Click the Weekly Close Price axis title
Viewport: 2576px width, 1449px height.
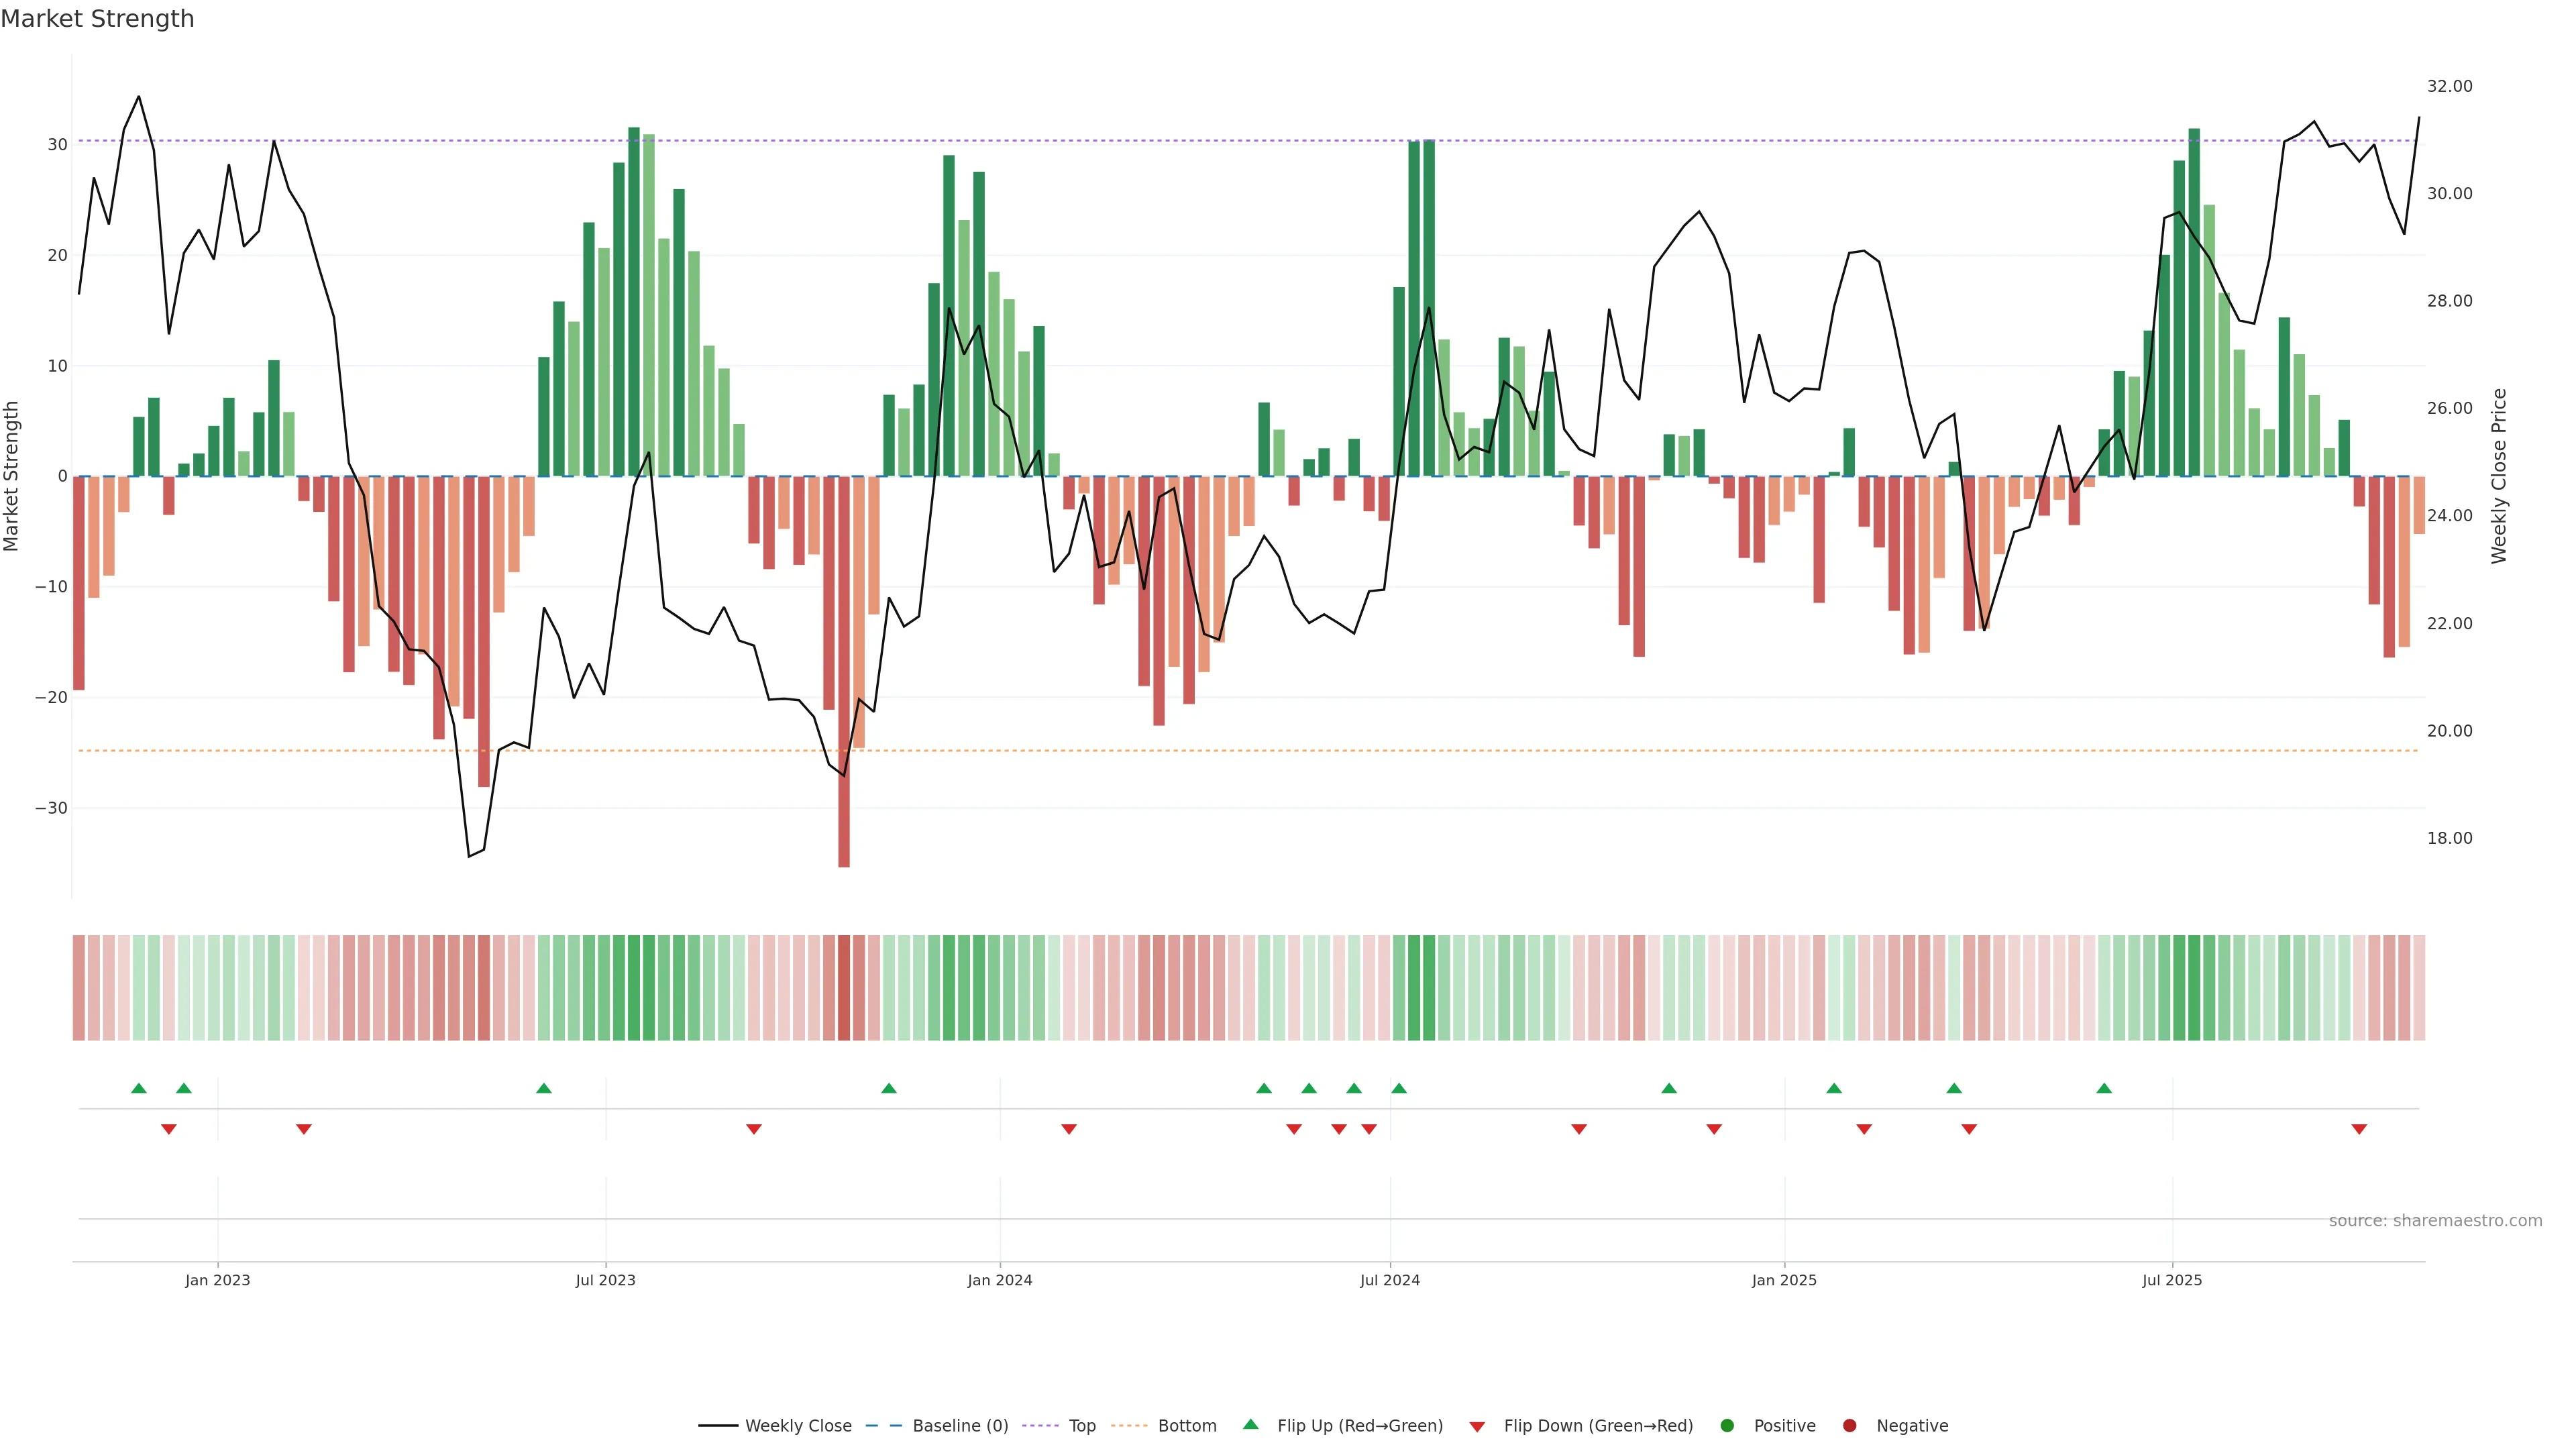coord(2499,476)
